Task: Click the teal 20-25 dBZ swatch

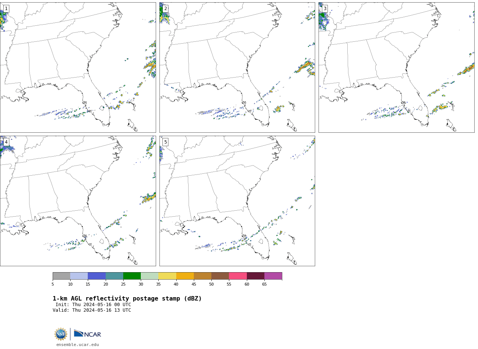Action: click(x=114, y=276)
